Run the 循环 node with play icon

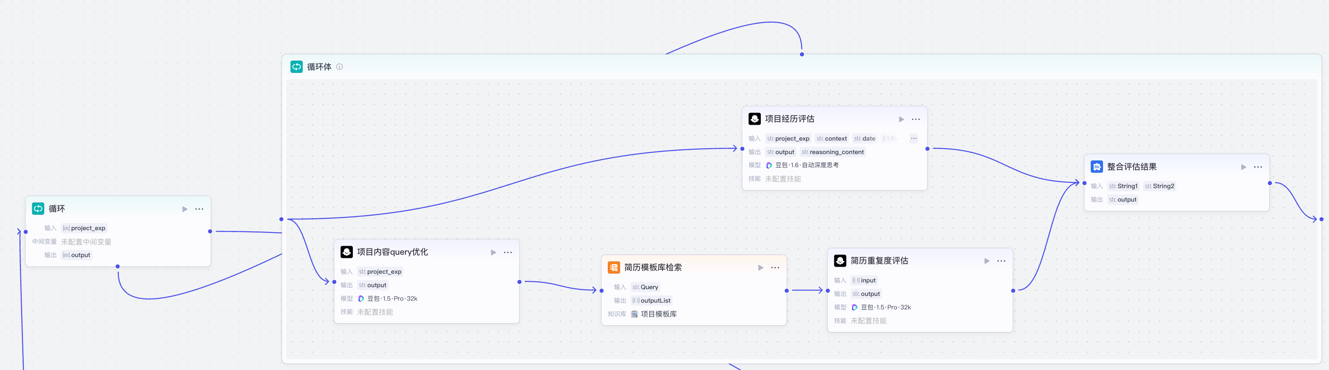pos(185,209)
